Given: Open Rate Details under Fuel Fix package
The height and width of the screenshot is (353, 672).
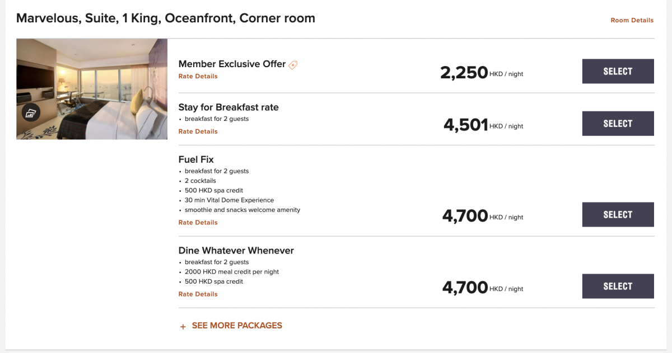Looking at the screenshot, I should [198, 223].
